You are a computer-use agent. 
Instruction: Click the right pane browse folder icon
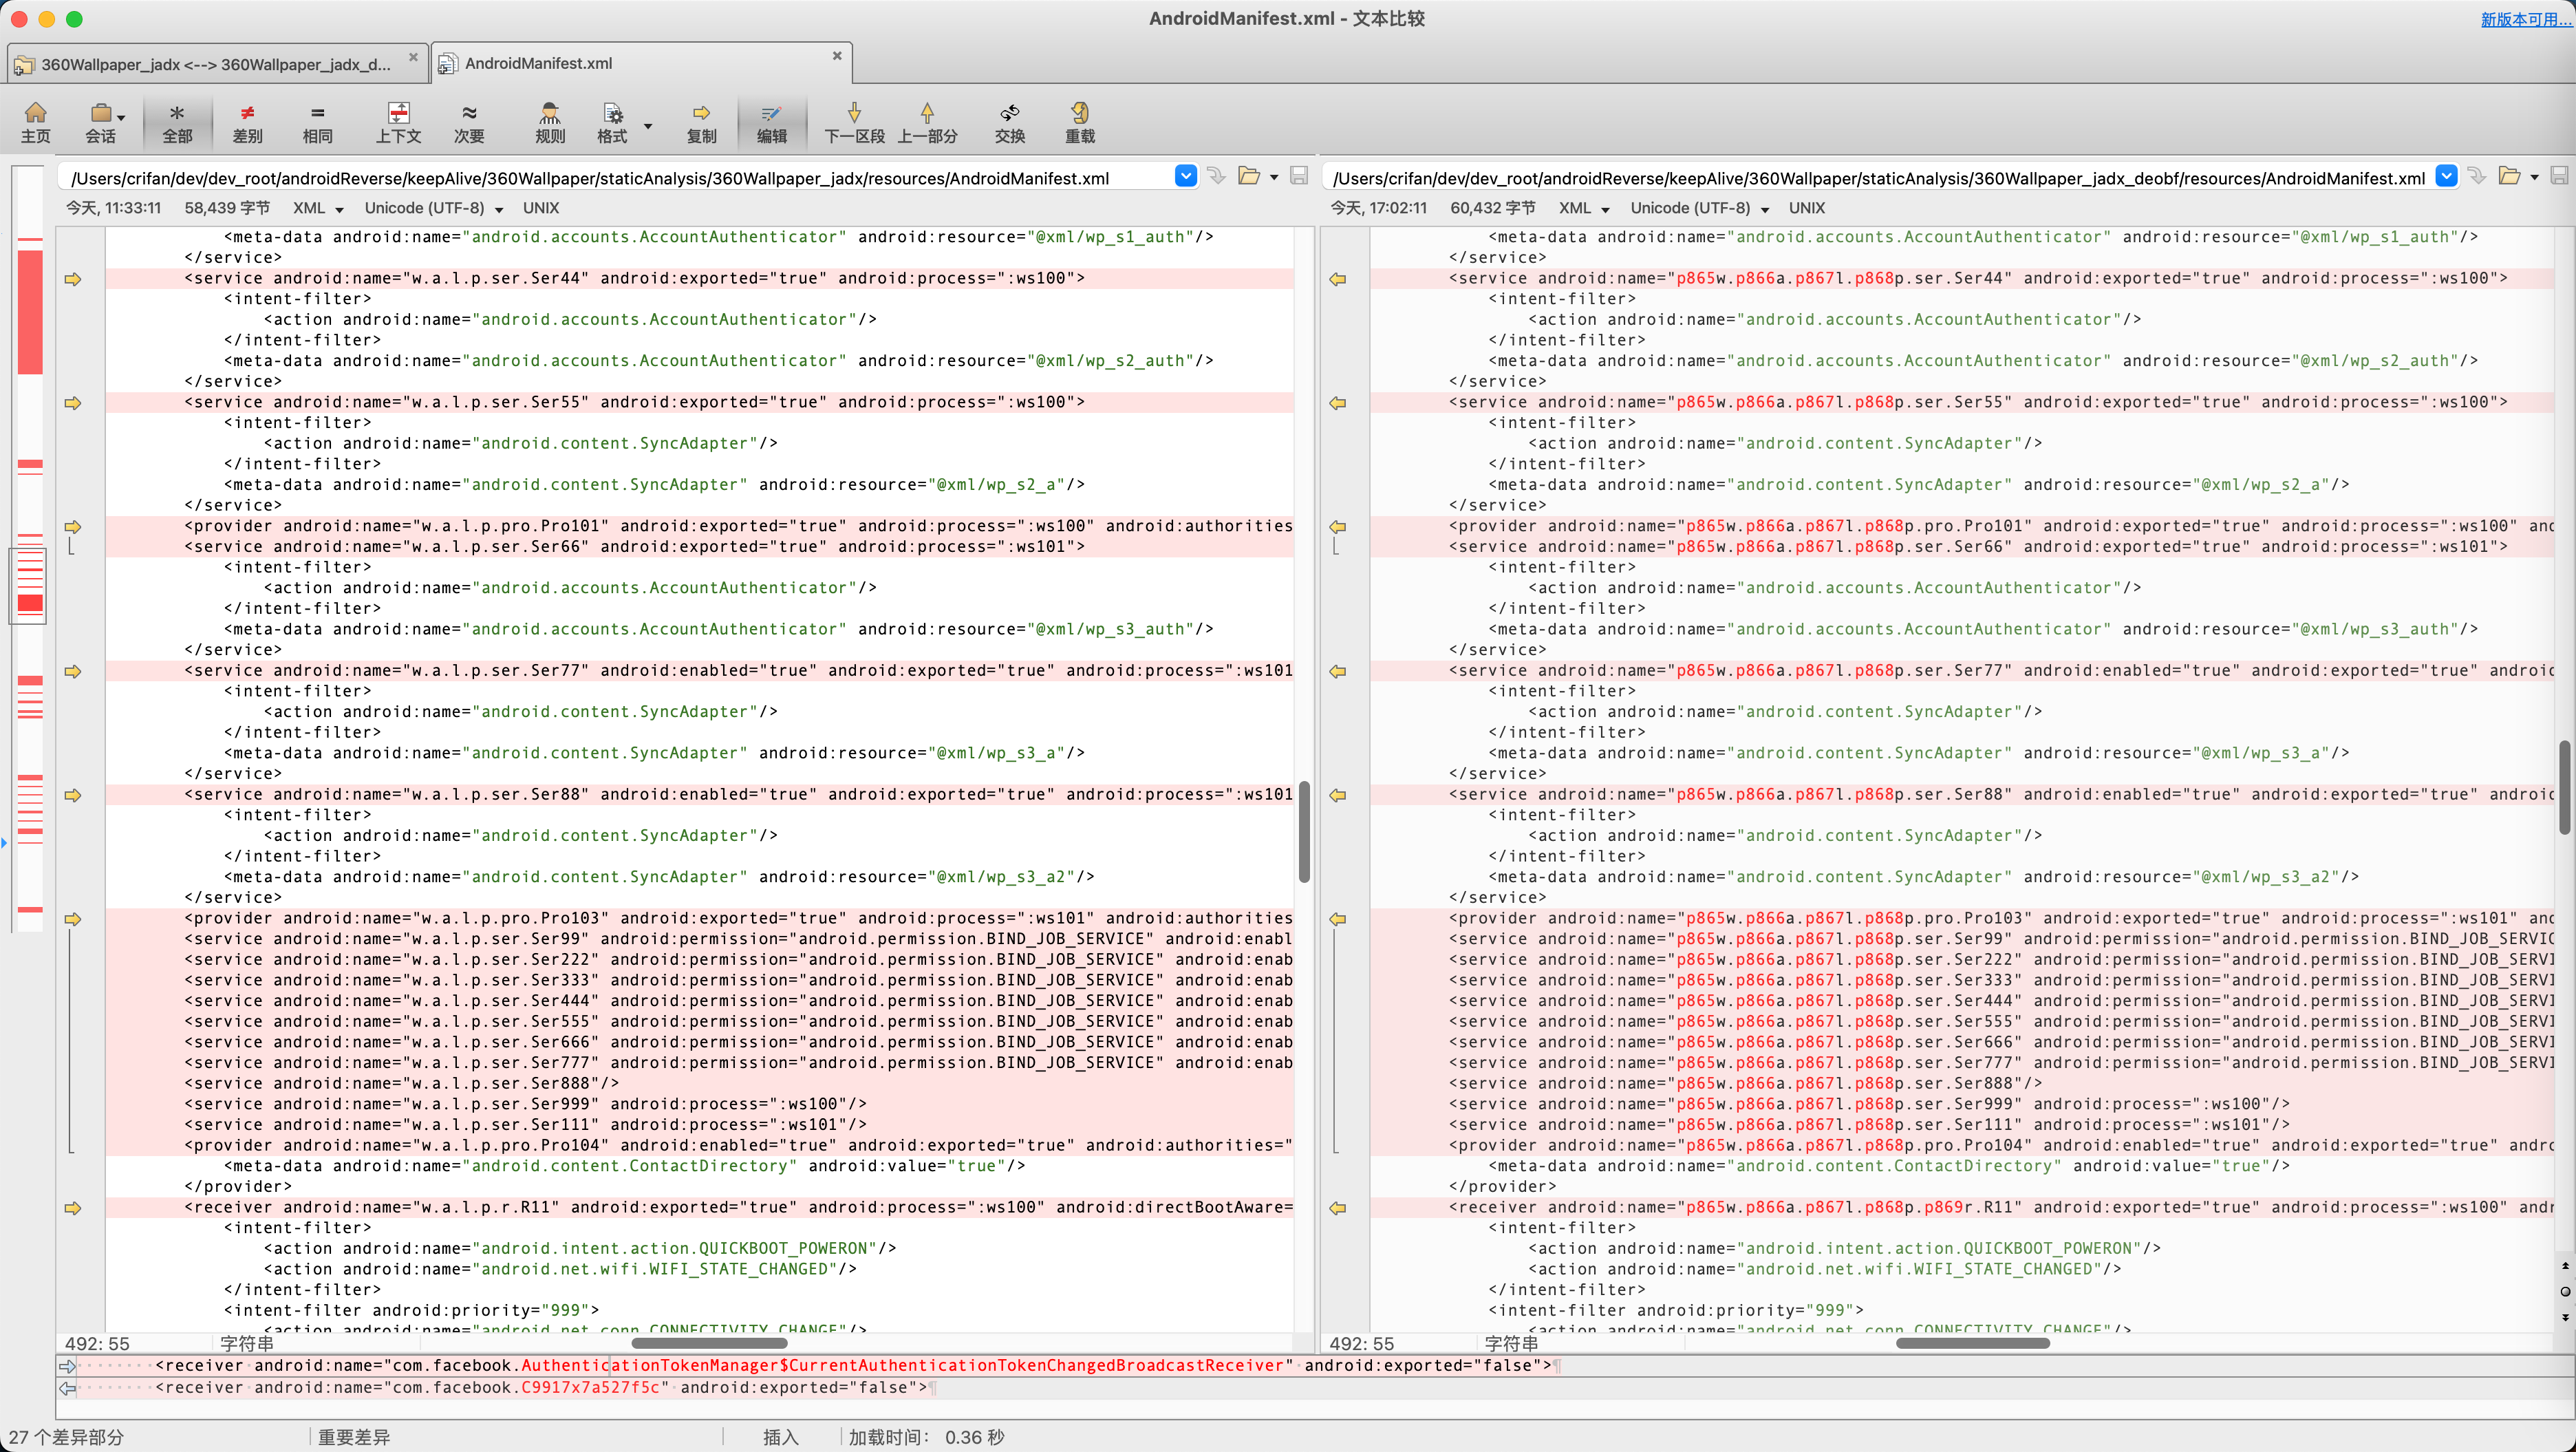coord(2509,176)
